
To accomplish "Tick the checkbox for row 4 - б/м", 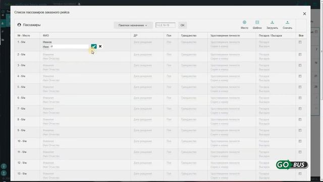I will (x=300, y=76).
